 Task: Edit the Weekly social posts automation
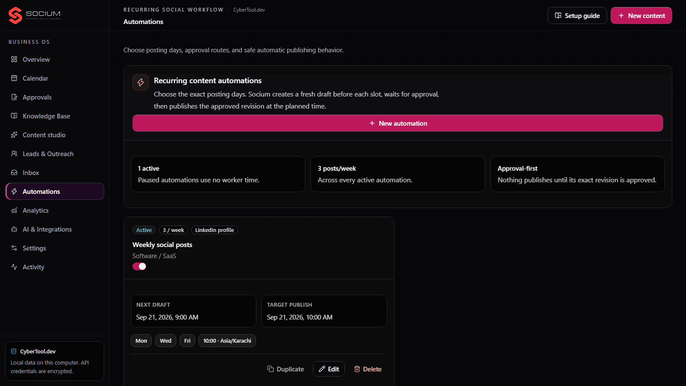click(329, 369)
